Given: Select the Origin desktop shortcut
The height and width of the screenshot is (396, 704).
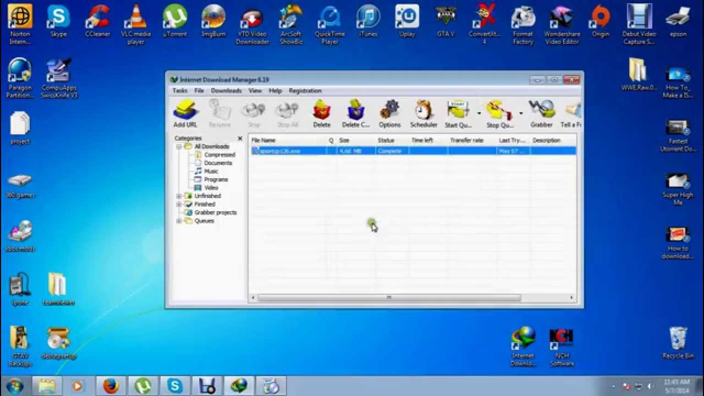Looking at the screenshot, I should point(601,22).
